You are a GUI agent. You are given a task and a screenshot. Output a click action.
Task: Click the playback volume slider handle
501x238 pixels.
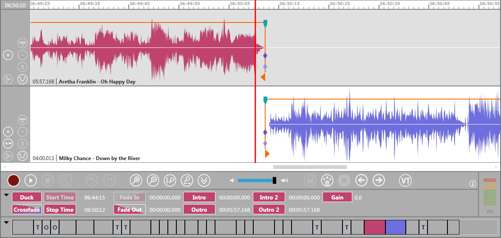pos(275,180)
